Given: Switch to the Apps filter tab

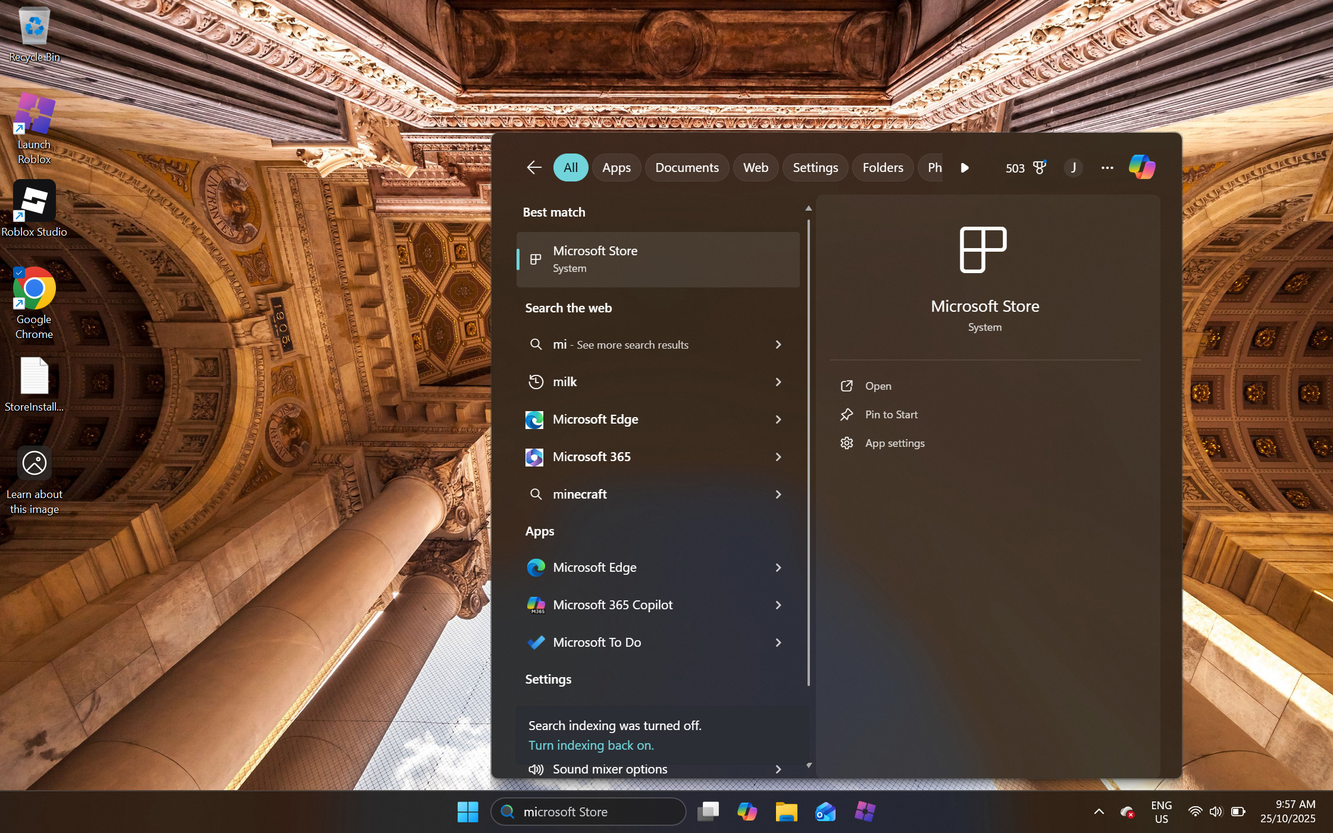Looking at the screenshot, I should click(616, 168).
